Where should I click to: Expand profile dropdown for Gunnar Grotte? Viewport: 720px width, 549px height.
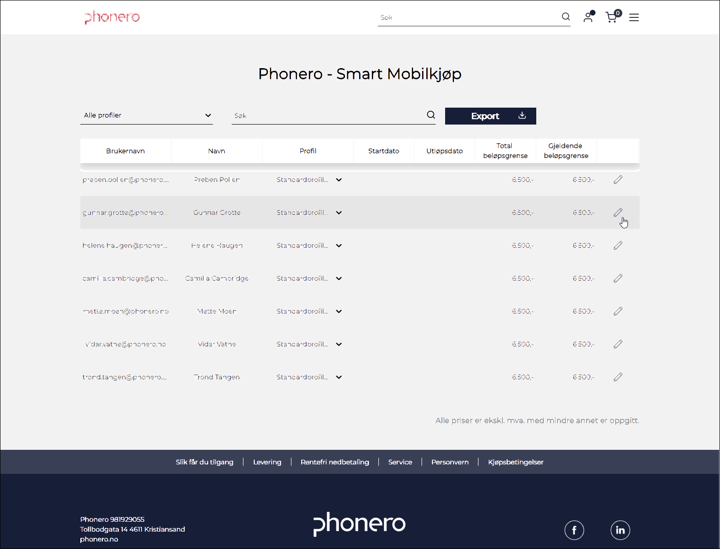(339, 212)
